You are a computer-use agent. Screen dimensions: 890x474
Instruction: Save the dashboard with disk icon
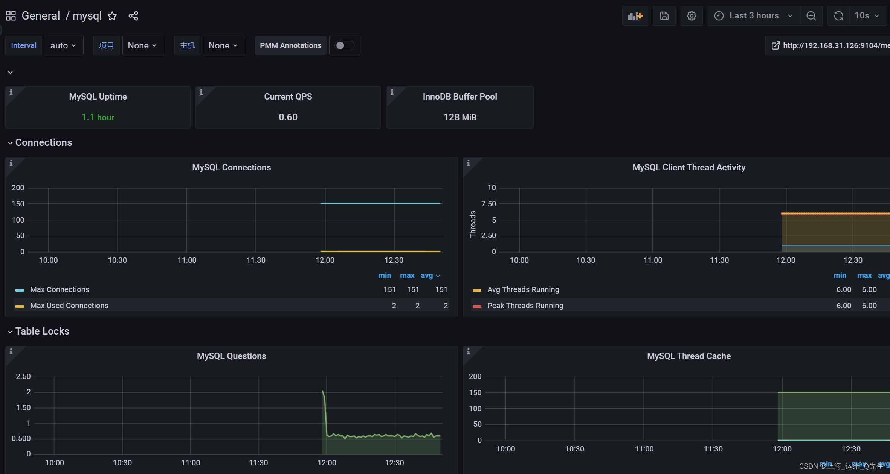(664, 16)
